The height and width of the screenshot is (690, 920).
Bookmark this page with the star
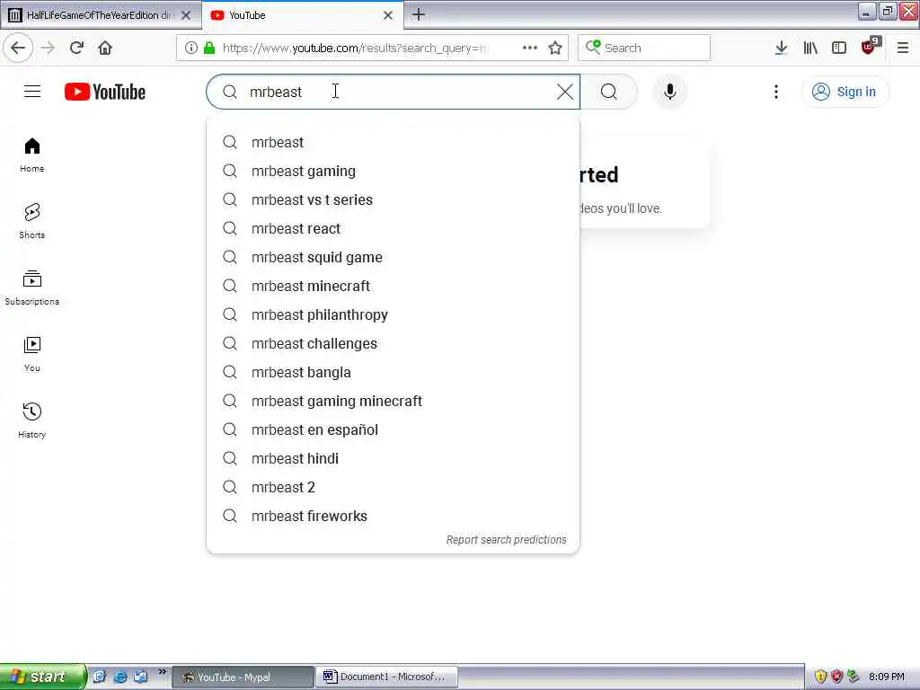tap(555, 48)
